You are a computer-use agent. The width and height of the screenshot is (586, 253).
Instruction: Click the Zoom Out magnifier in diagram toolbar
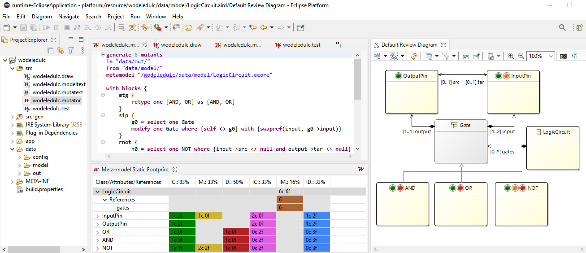click(521, 56)
